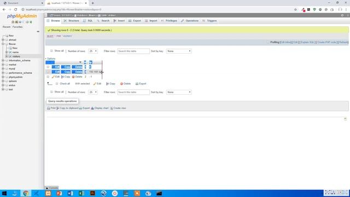Expand the performance_schema database
This screenshot has width=350, height=197.
[3, 73]
